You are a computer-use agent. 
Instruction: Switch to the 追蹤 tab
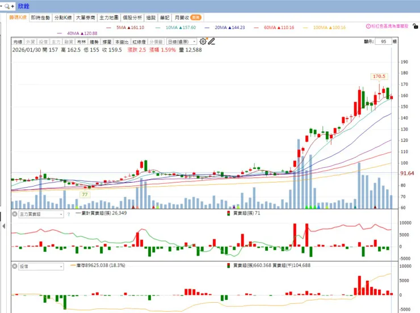pos(151,18)
